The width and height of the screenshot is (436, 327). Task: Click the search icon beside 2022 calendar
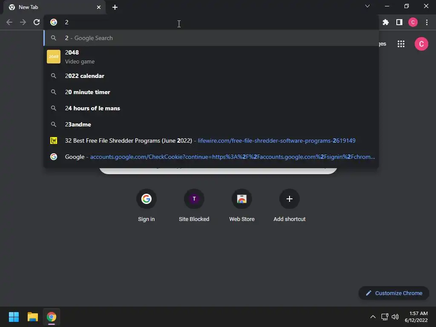click(54, 76)
